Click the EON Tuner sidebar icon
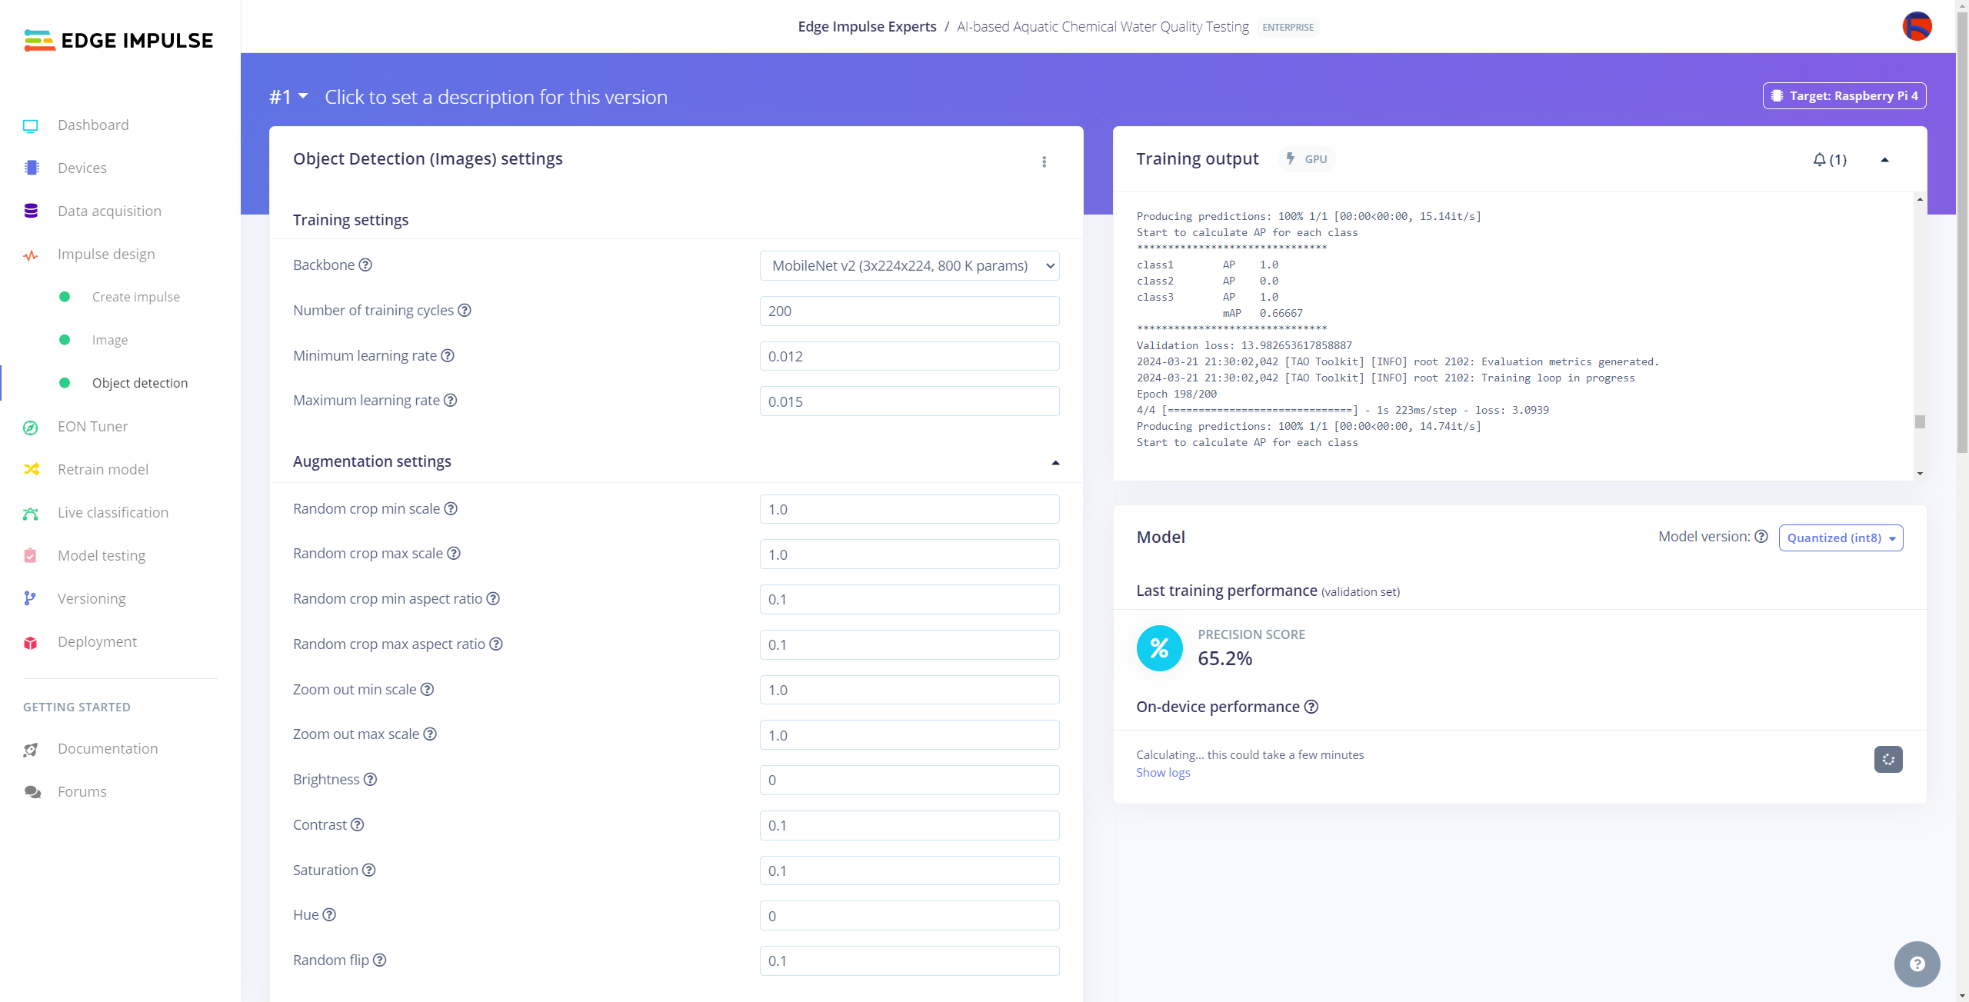The image size is (1969, 1002). [31, 425]
